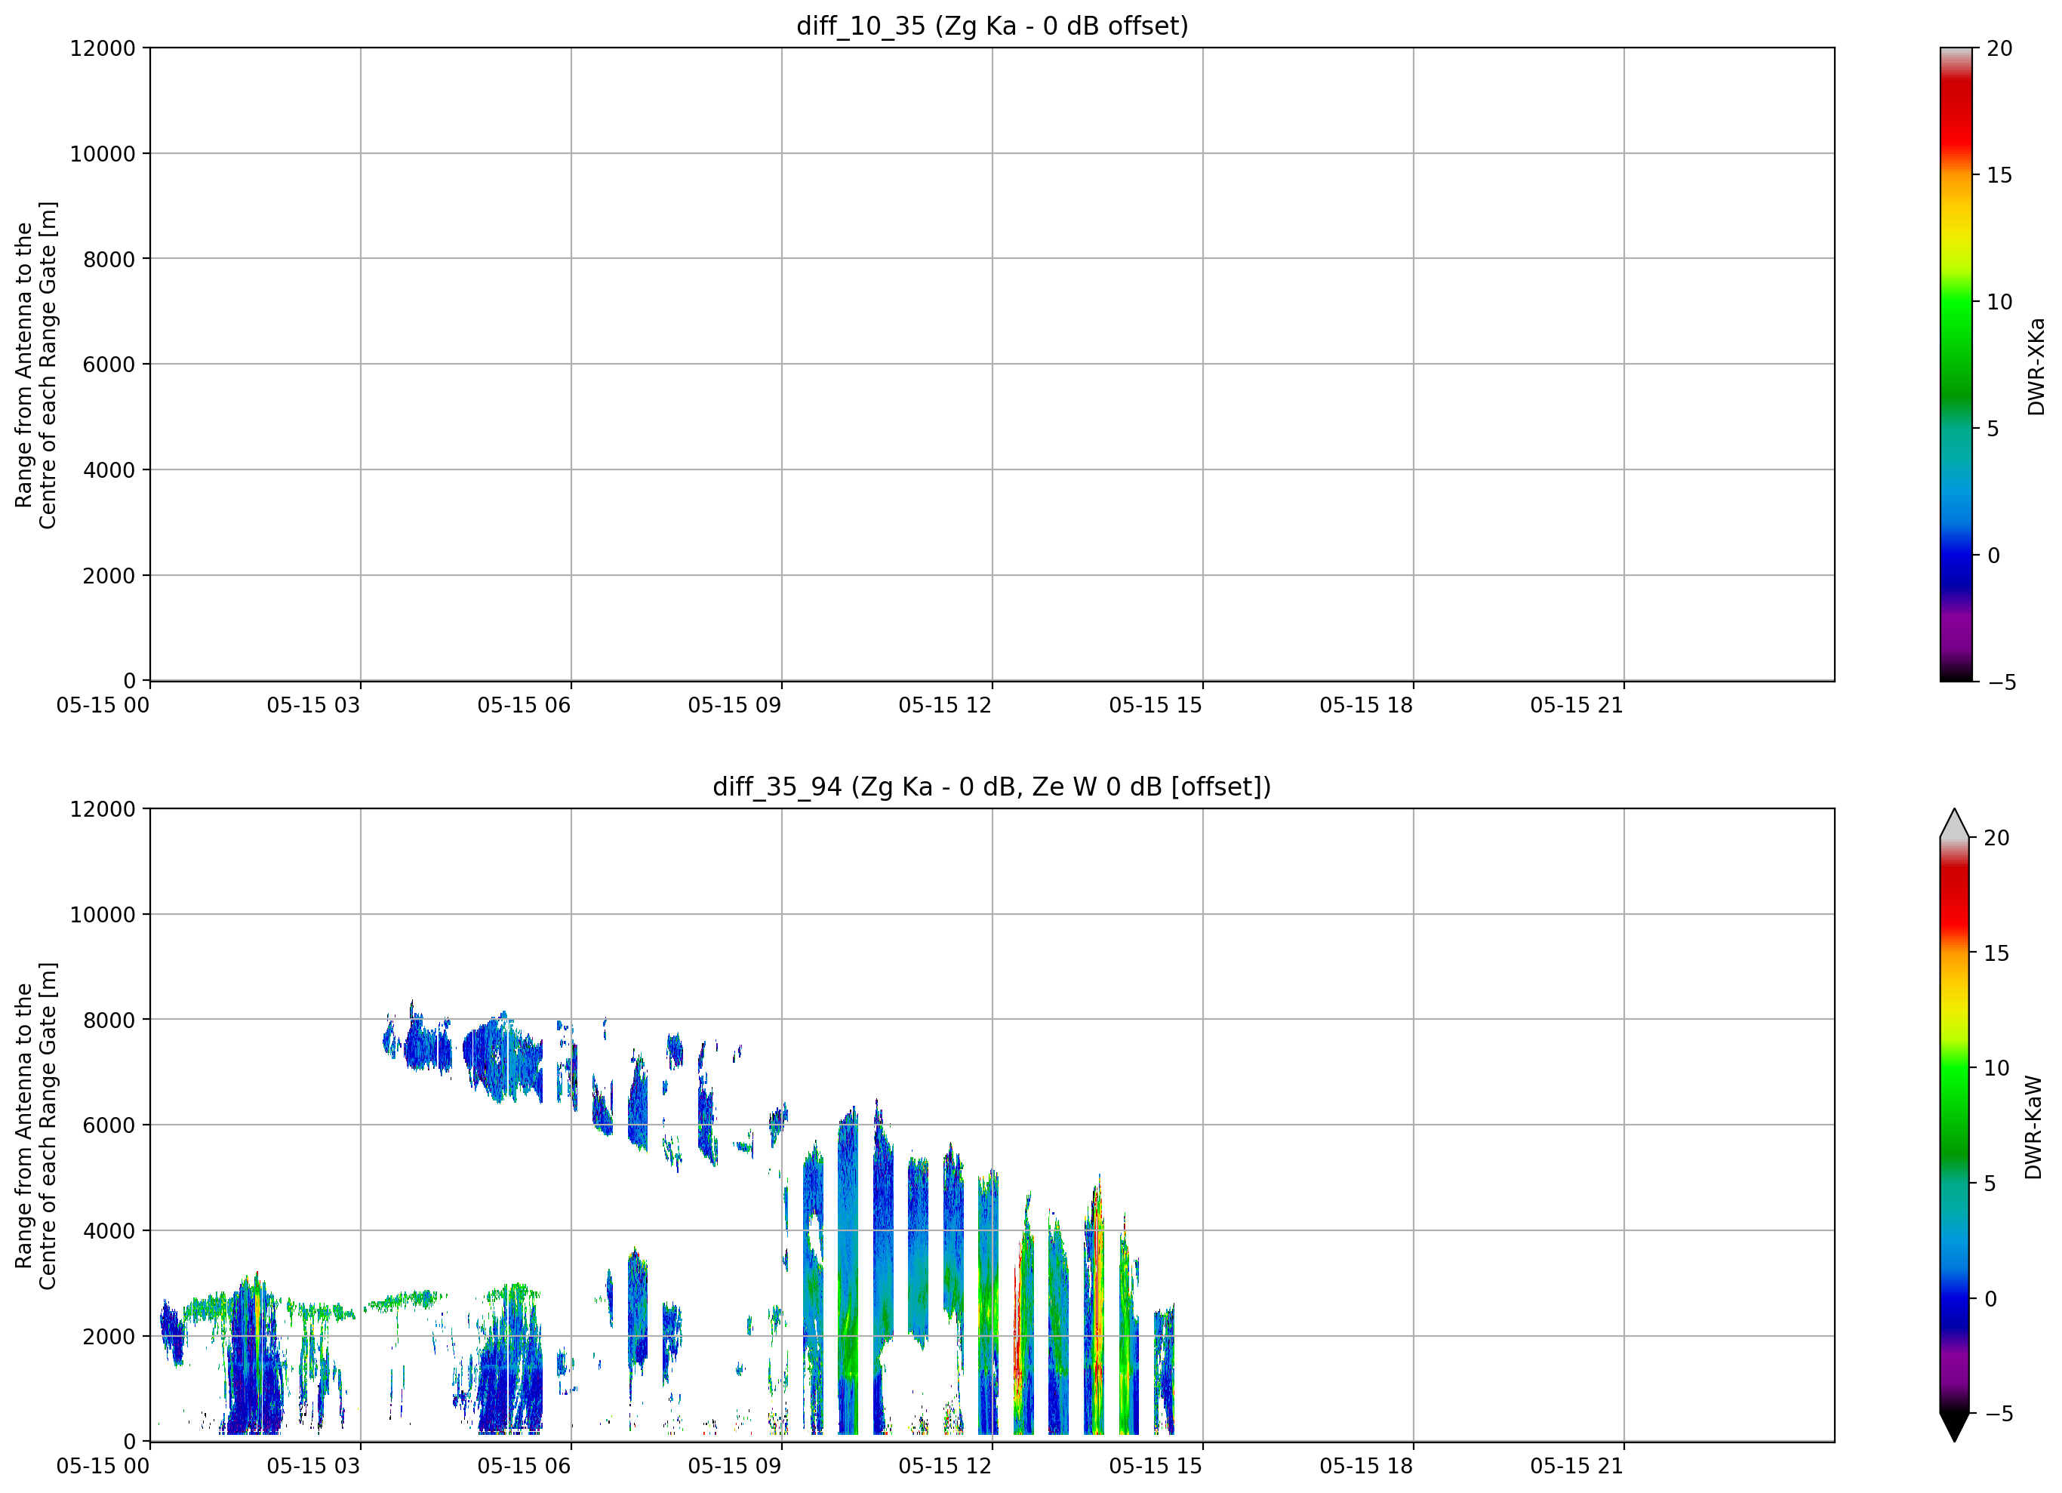Click the "10" tick on the DWR-XKa colorbar

[x=2000, y=302]
